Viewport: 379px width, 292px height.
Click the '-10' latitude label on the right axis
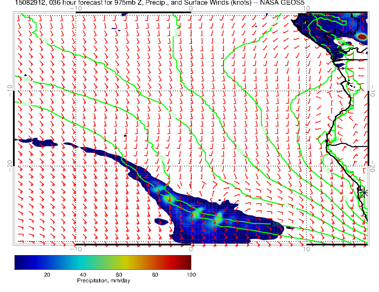[x=373, y=91]
